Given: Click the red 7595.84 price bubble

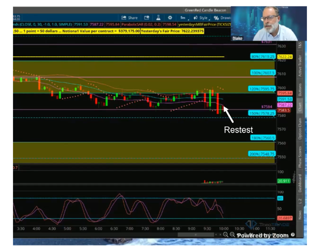Looking at the screenshot, I should pos(285,93).
